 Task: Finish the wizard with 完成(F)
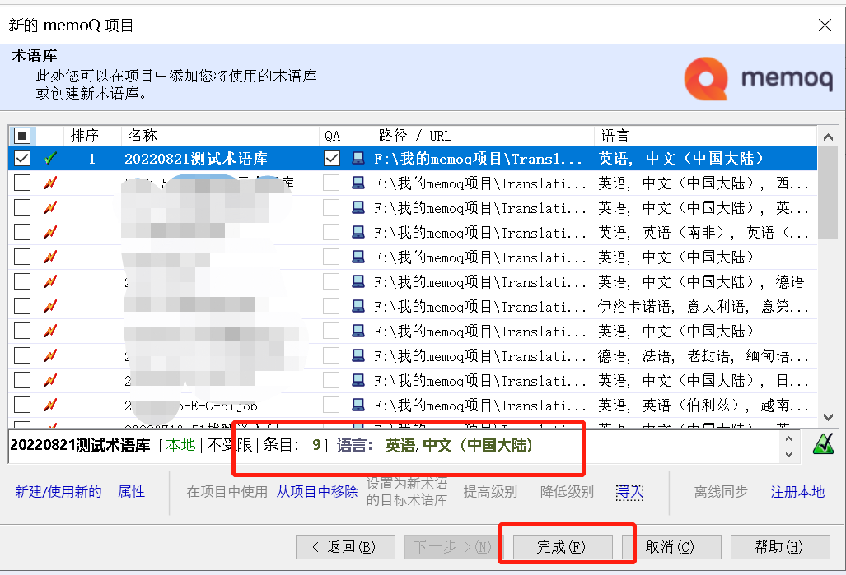coord(562,547)
